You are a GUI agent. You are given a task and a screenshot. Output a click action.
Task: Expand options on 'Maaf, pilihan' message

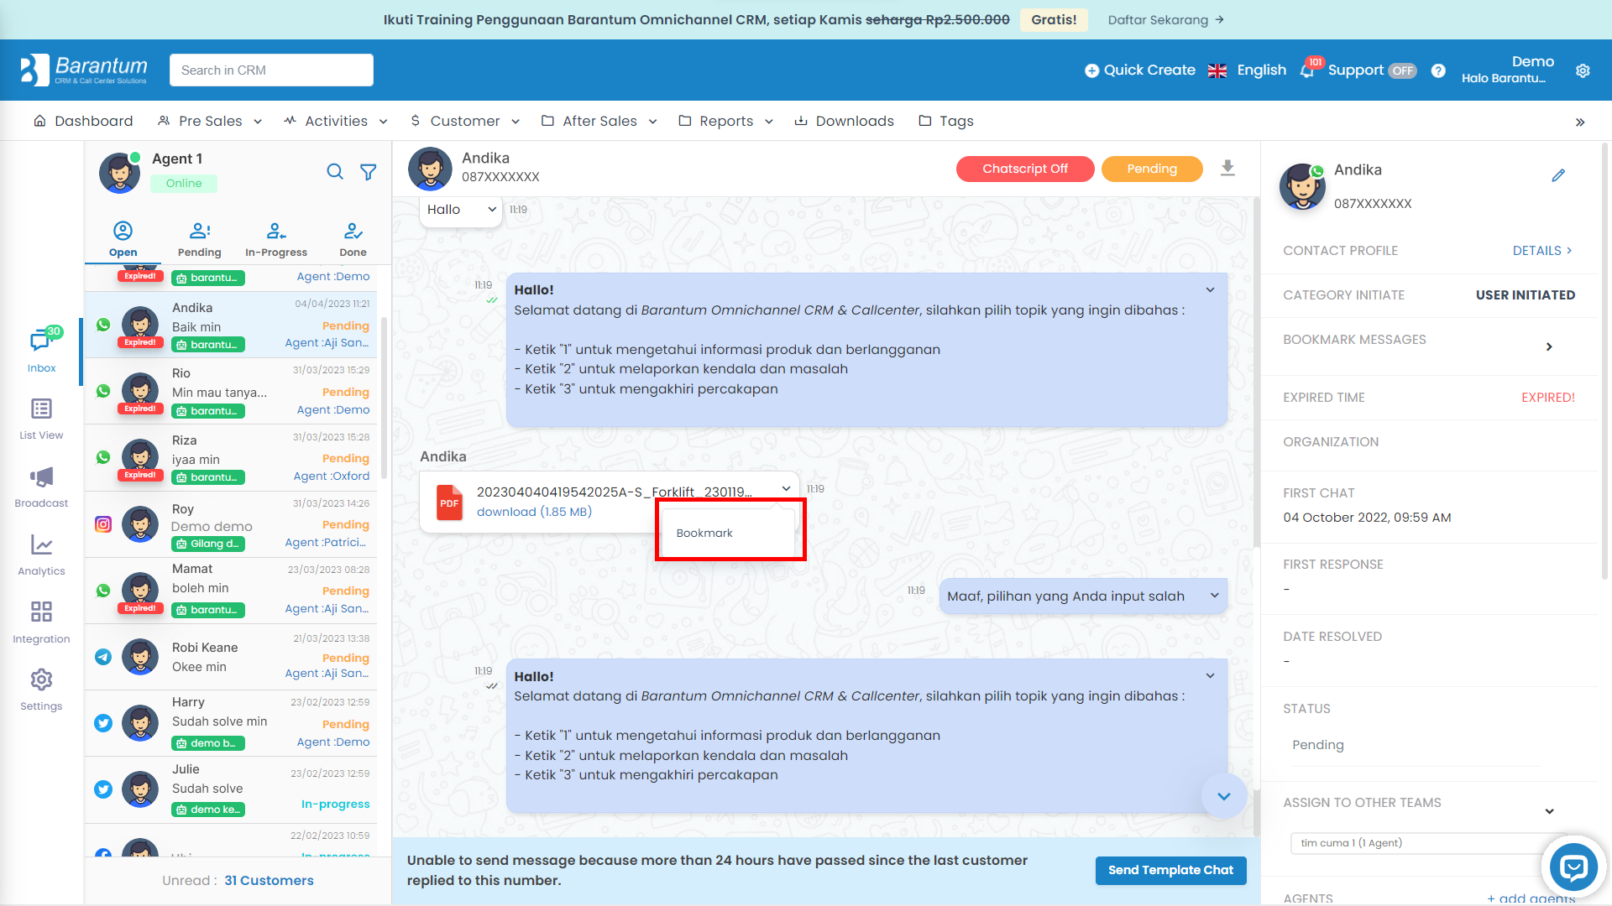tap(1214, 596)
